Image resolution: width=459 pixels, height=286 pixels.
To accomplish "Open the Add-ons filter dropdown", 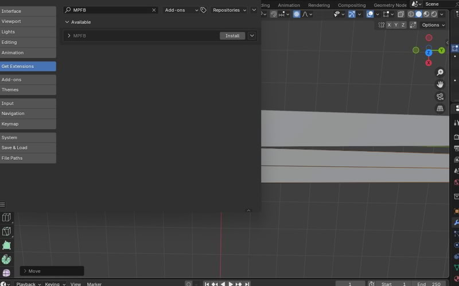I will tap(180, 10).
